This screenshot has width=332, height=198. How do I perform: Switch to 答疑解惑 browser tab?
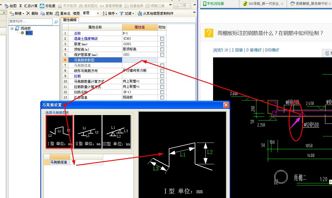(309, 4)
